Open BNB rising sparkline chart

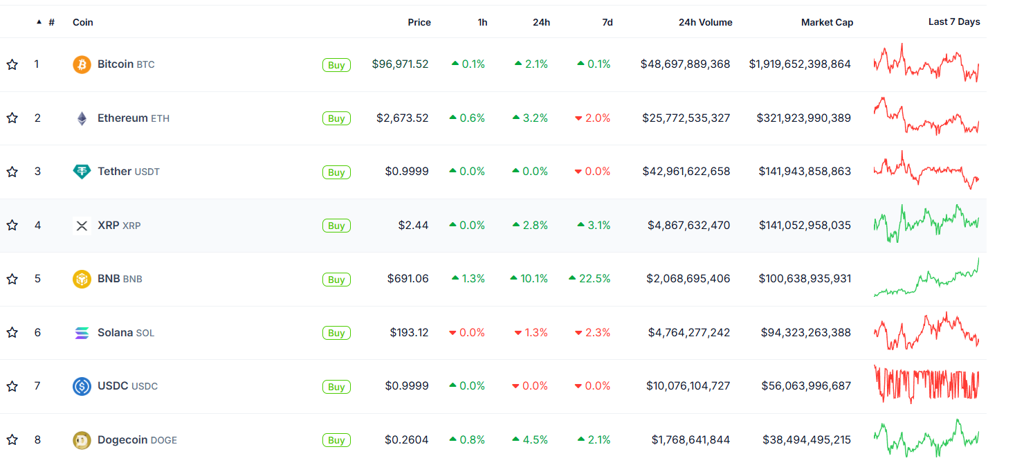926,277
